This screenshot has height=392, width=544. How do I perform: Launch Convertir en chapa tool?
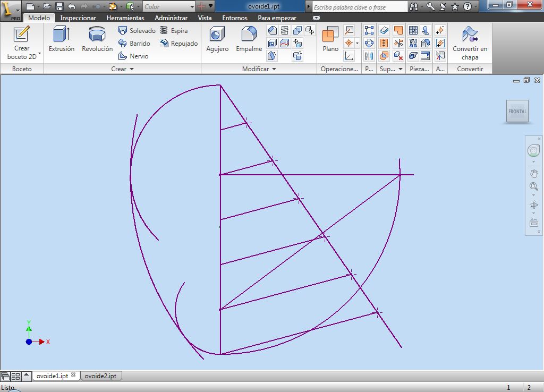click(x=470, y=43)
